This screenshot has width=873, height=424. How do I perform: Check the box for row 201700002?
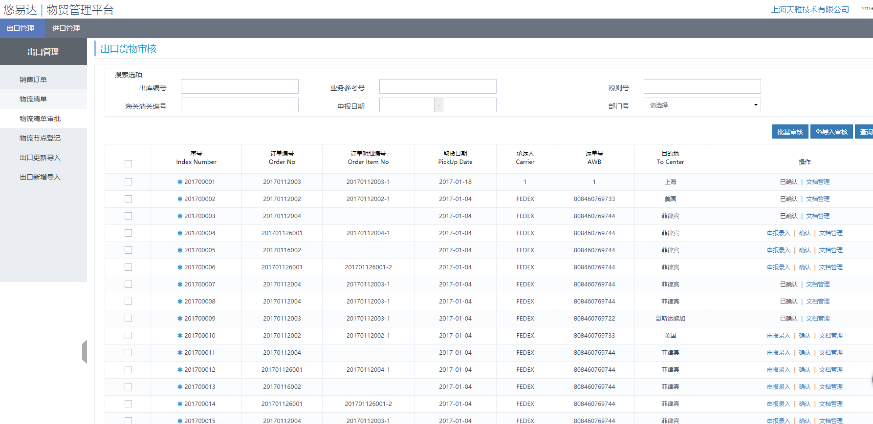tap(128, 199)
